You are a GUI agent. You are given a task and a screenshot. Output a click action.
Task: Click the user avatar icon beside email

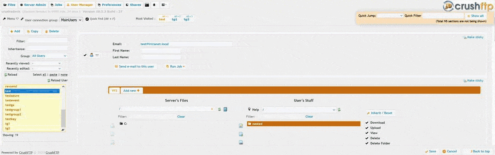[x=92, y=55]
